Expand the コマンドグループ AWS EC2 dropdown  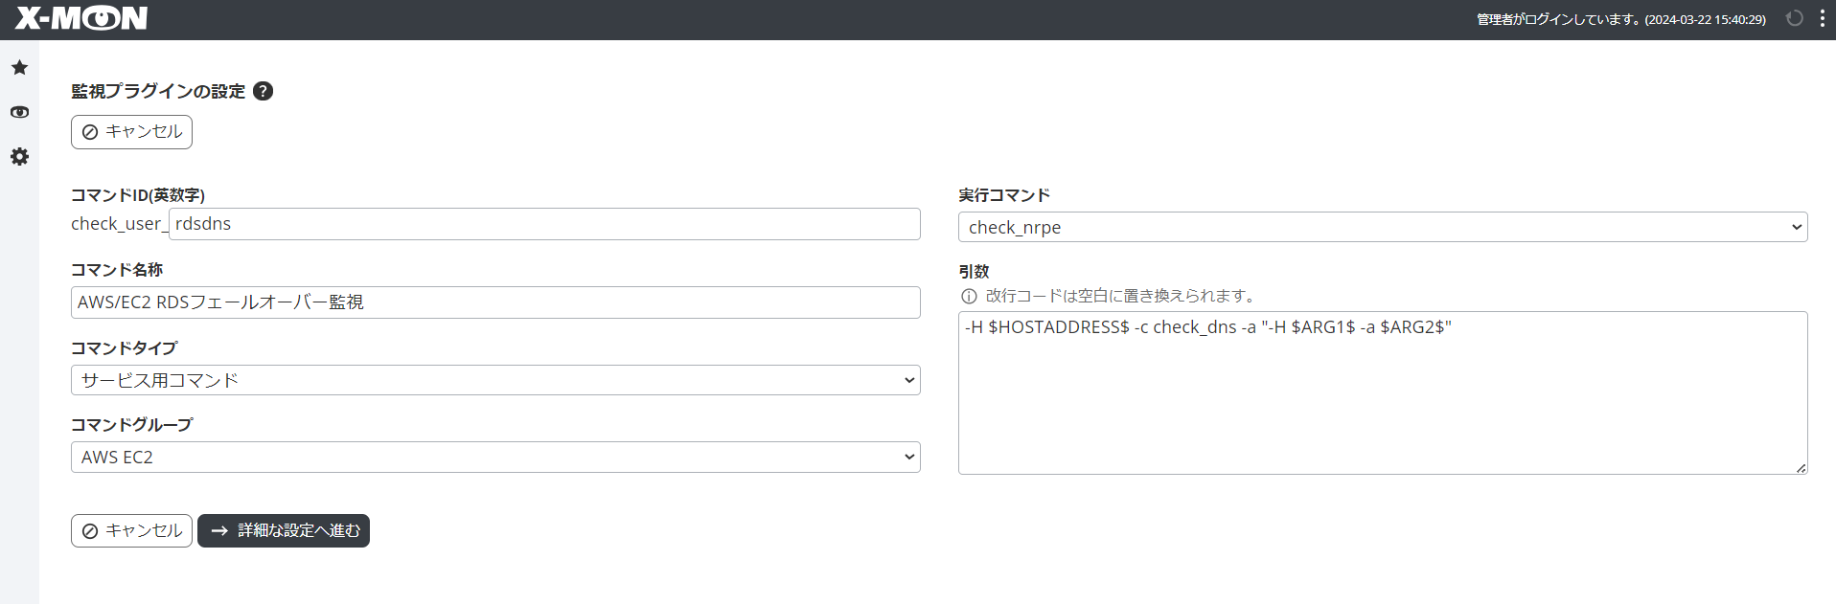(x=495, y=457)
